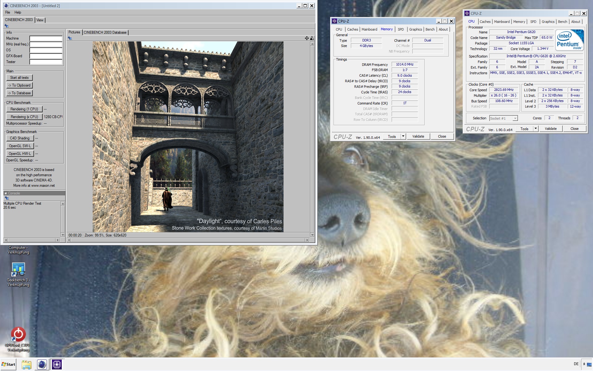Run the C4D Shading test
The height and width of the screenshot is (371, 593).
(x=20, y=138)
